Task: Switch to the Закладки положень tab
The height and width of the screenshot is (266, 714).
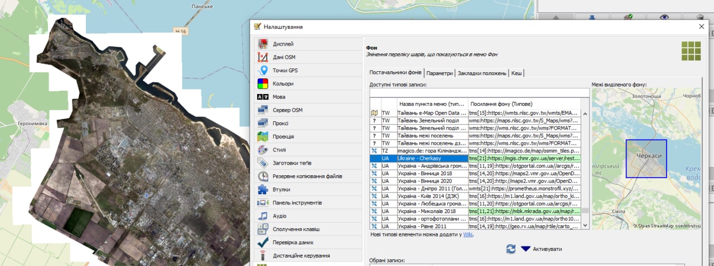Action: point(482,73)
